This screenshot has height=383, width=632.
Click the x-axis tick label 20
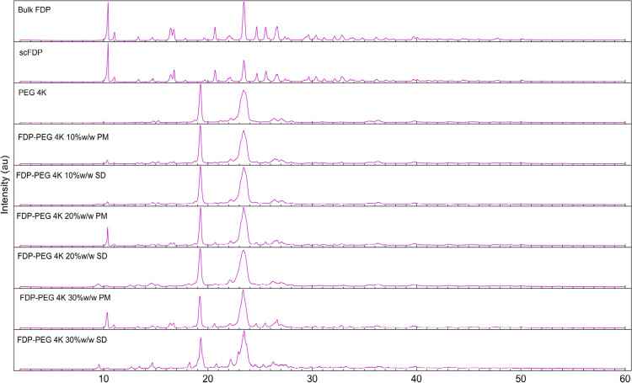[208, 378]
